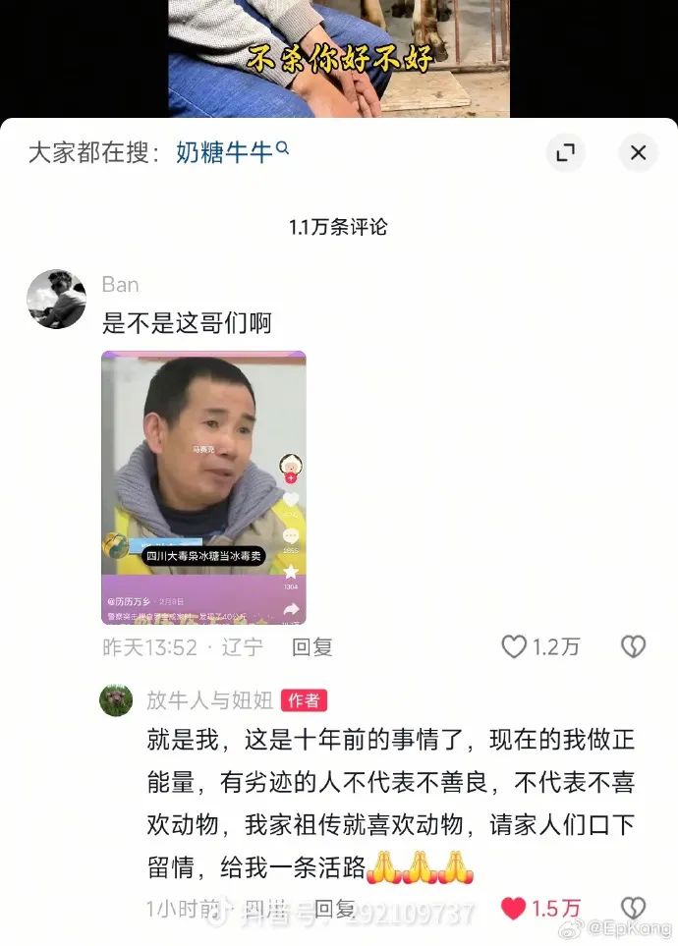678x946 pixels.
Task: Close the comments panel
Action: [638, 152]
